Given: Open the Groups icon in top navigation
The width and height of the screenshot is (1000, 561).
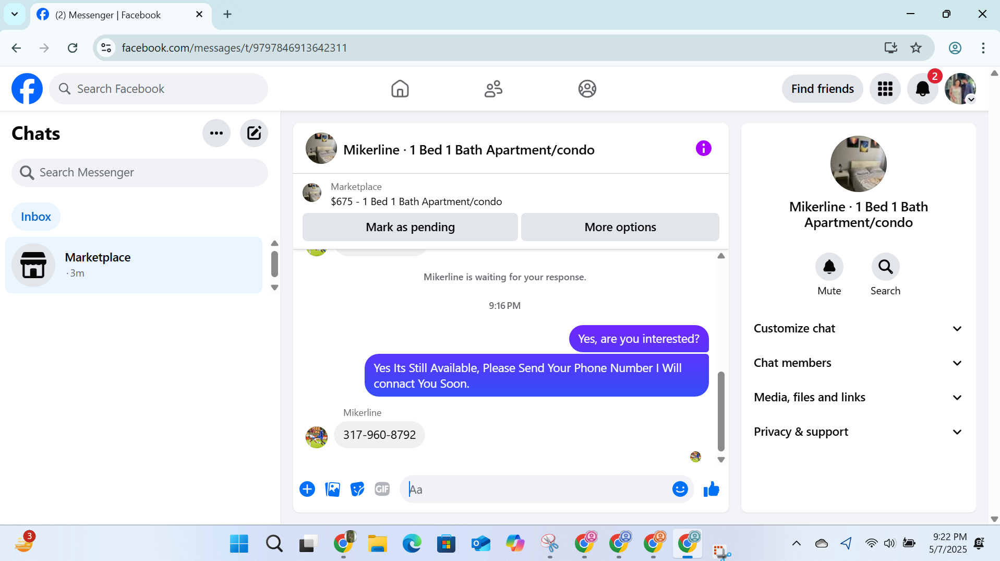Looking at the screenshot, I should pos(587,89).
